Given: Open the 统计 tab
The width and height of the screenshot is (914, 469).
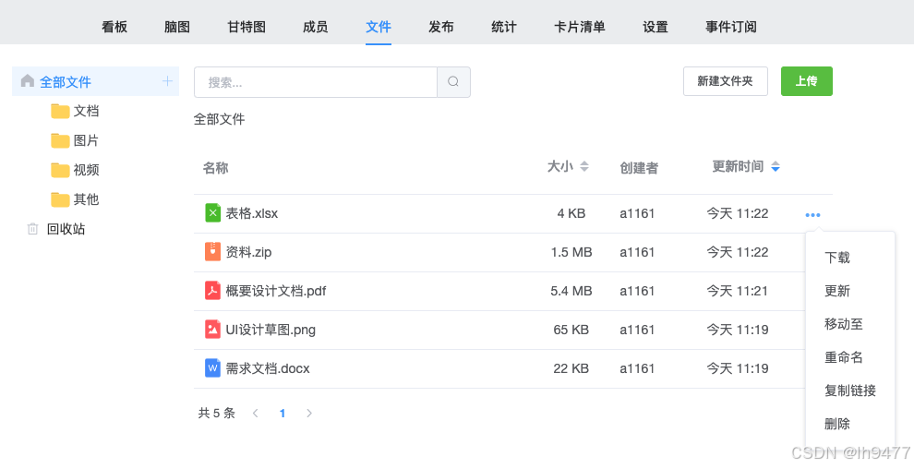Looking at the screenshot, I should [x=504, y=27].
